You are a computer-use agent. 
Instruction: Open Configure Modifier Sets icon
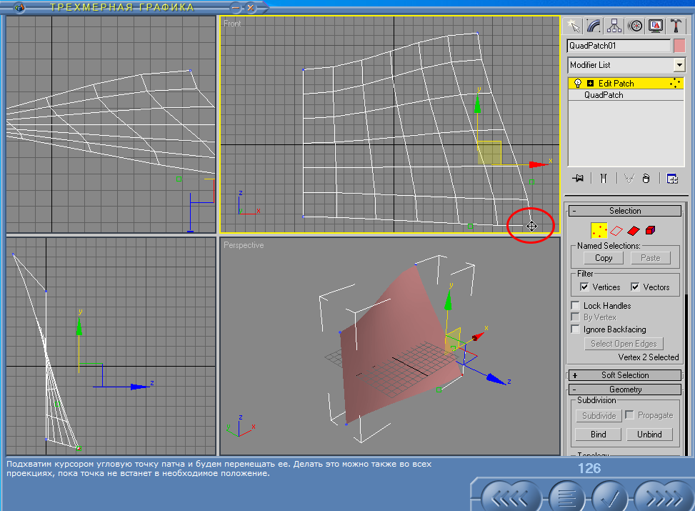coord(672,179)
